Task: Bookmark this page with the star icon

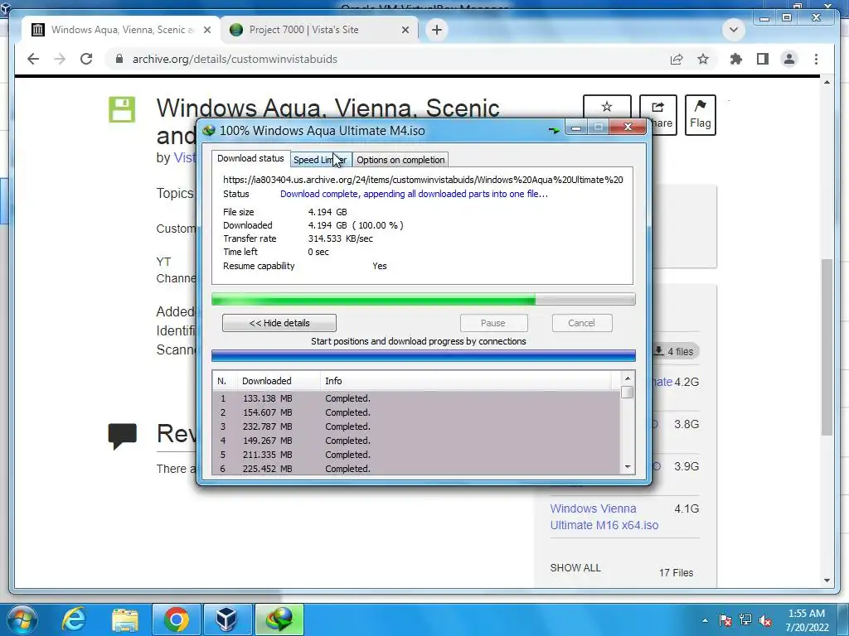Action: tap(703, 59)
